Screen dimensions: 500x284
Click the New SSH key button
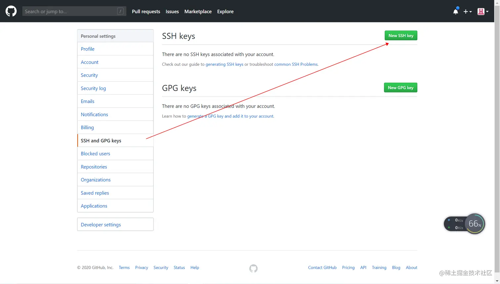[x=401, y=35]
